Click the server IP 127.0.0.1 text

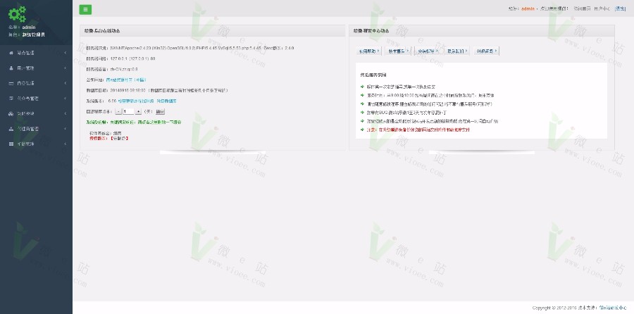132,58
